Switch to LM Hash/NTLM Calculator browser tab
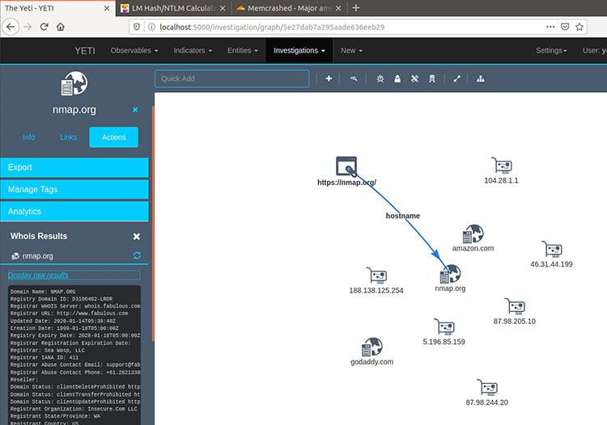 (173, 8)
